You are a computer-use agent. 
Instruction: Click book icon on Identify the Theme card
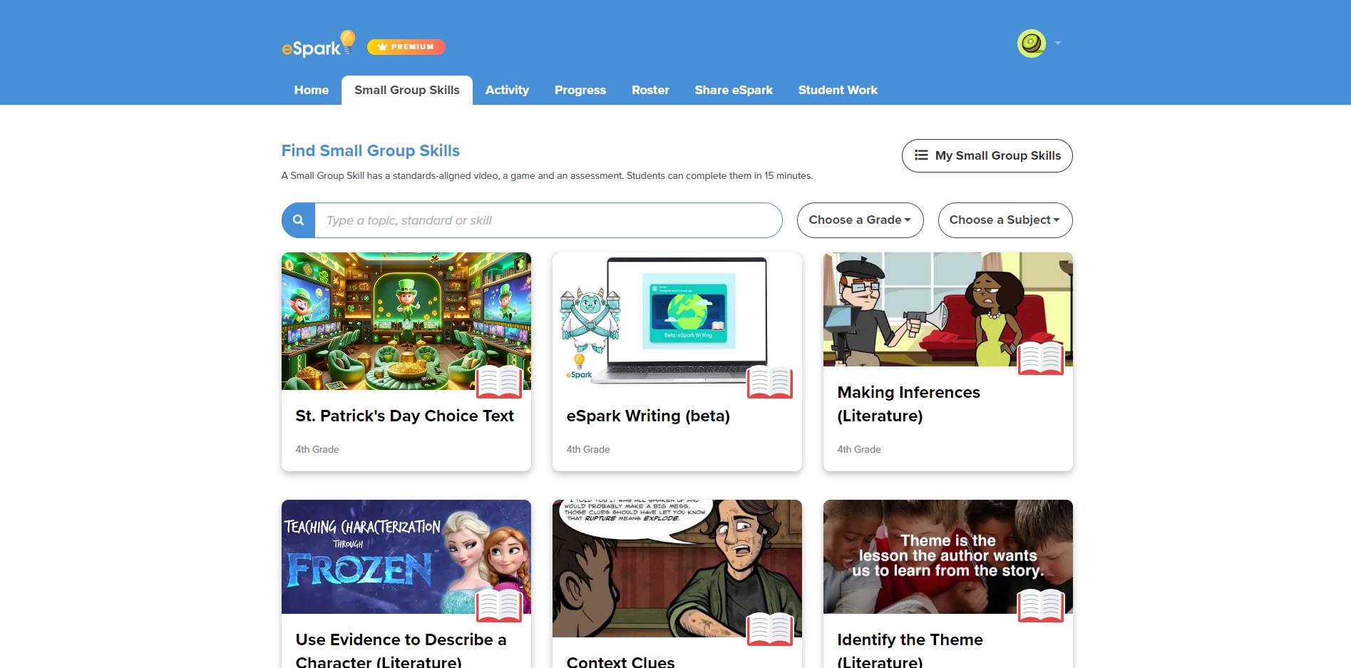[1041, 605]
